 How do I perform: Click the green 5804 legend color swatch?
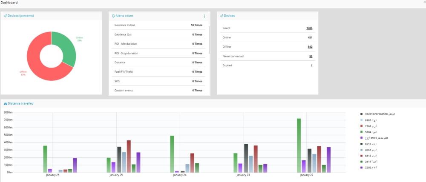click(x=362, y=132)
